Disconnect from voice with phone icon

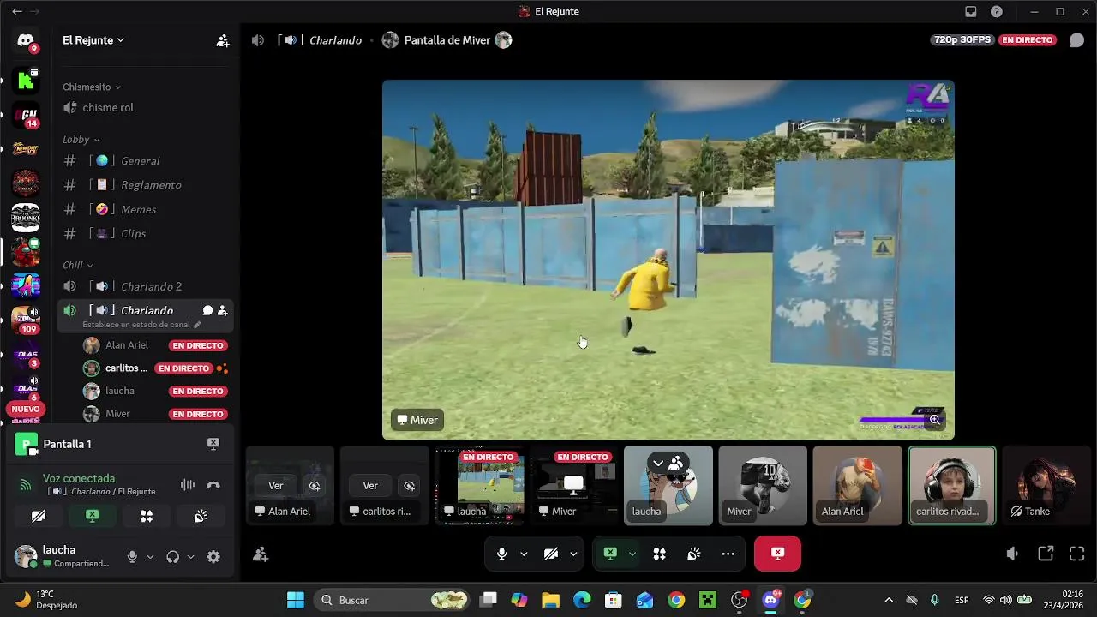[x=213, y=485]
